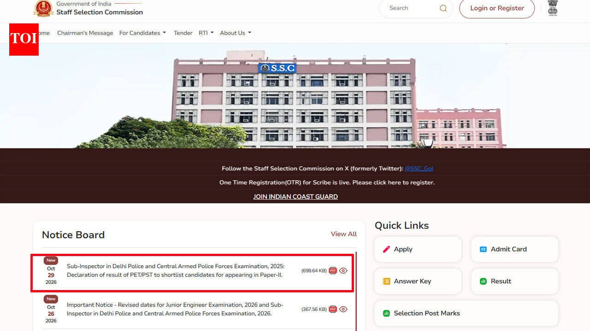Click the national emblem icon
590x331 pixels.
[552, 8]
